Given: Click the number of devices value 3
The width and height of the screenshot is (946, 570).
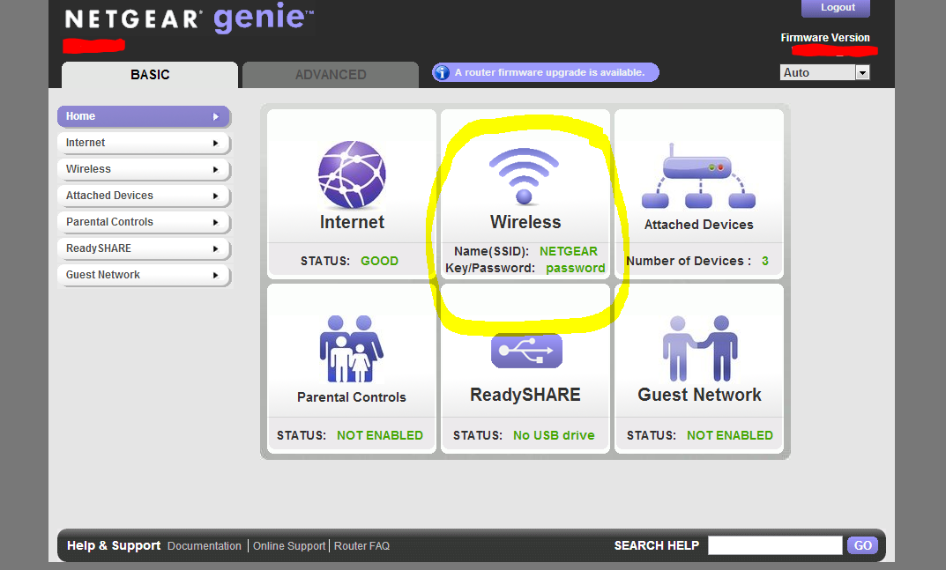Looking at the screenshot, I should (765, 261).
